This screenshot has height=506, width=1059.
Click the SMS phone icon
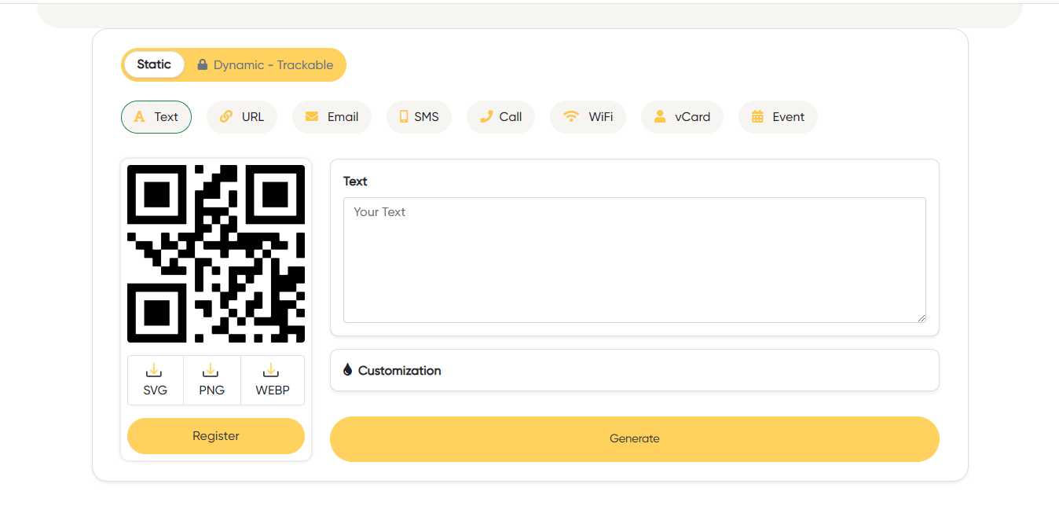tap(404, 117)
